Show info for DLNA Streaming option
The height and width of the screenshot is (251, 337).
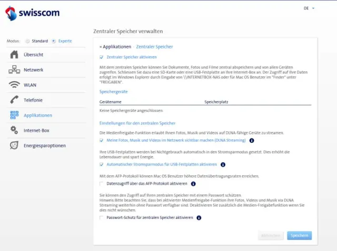pos(252,141)
